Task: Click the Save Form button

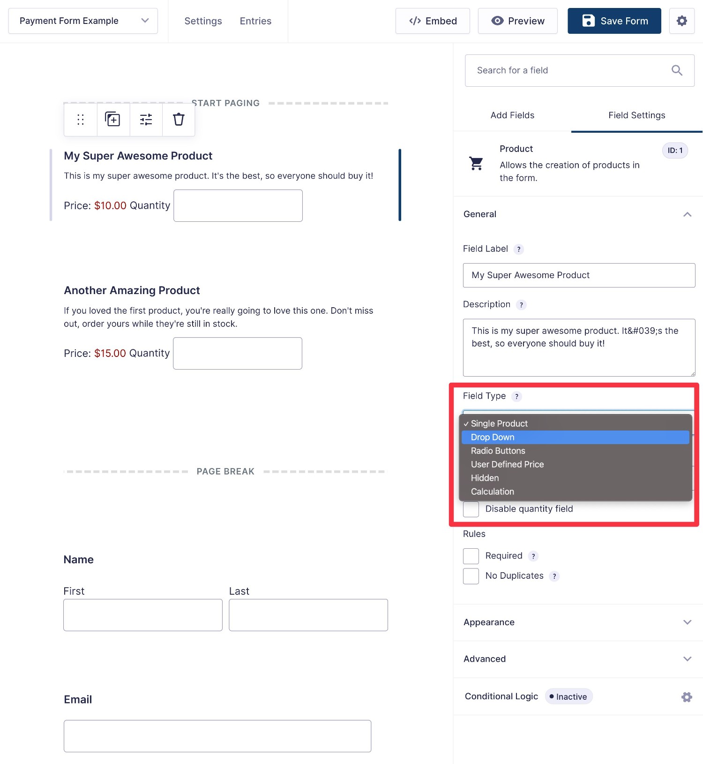Action: [x=614, y=21]
